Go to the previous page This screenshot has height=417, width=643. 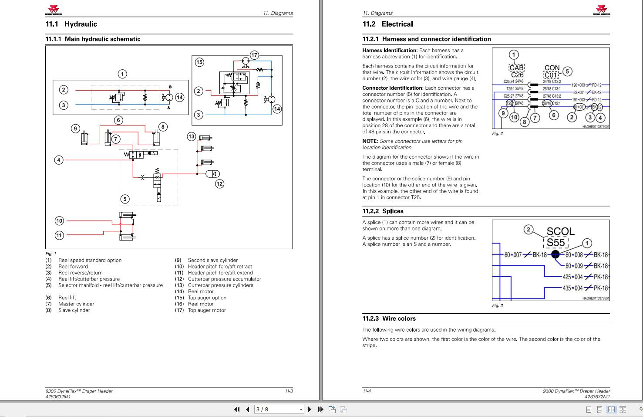pyautogui.click(x=248, y=409)
